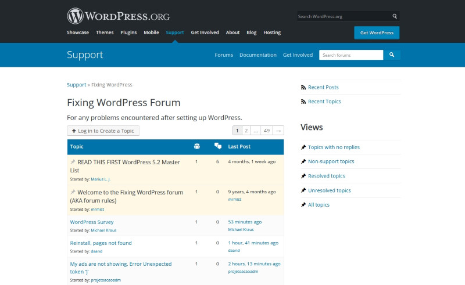Screen dimensions: 465x285
Task: Open the About menu item
Action: (233, 33)
